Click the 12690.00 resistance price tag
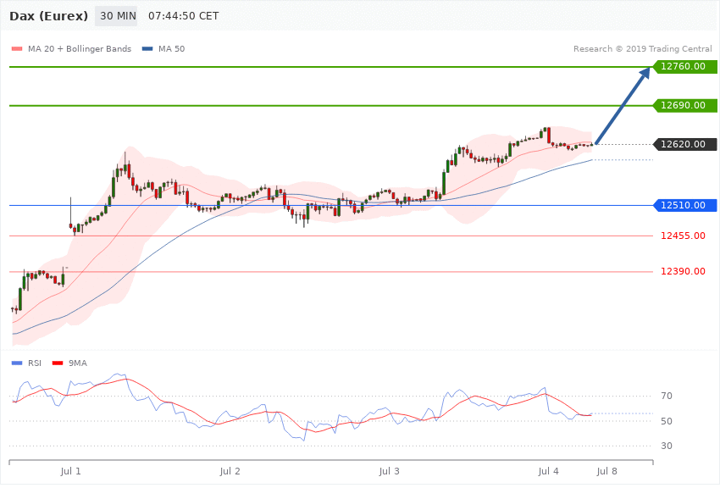Image resolution: width=720 pixels, height=488 pixels. coord(684,106)
